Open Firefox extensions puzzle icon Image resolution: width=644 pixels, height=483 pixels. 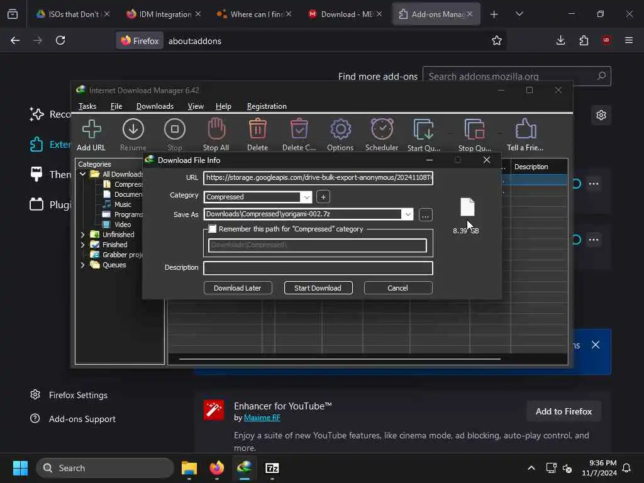point(584,40)
